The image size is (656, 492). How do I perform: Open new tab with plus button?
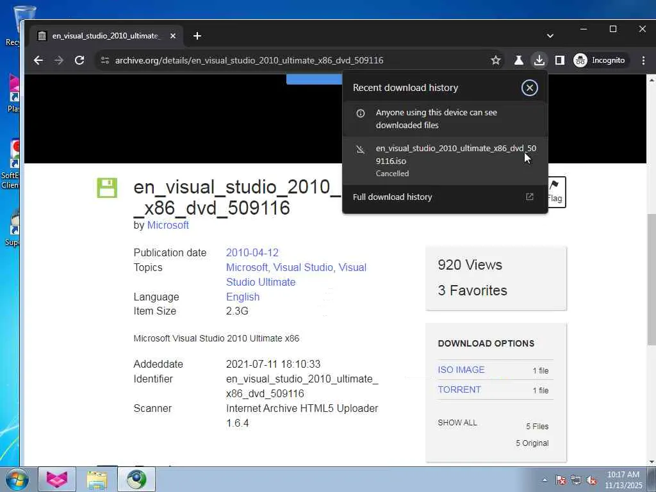coord(197,36)
